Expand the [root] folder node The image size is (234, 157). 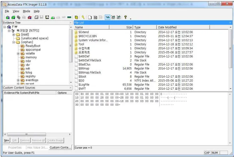pos(13,35)
